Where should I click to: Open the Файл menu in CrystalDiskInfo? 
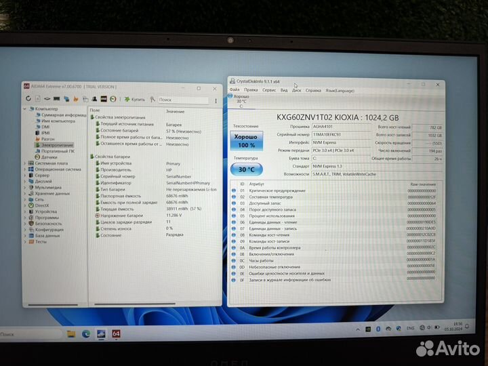235,89
